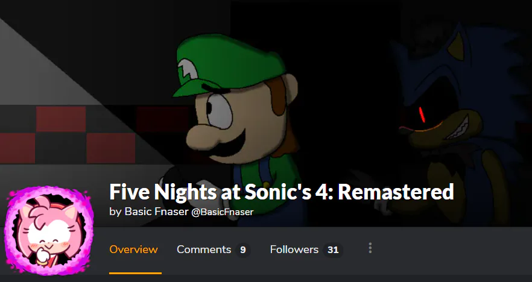Click the L emblem on Luigi's green cap
The width and height of the screenshot is (532, 282).
(188, 72)
